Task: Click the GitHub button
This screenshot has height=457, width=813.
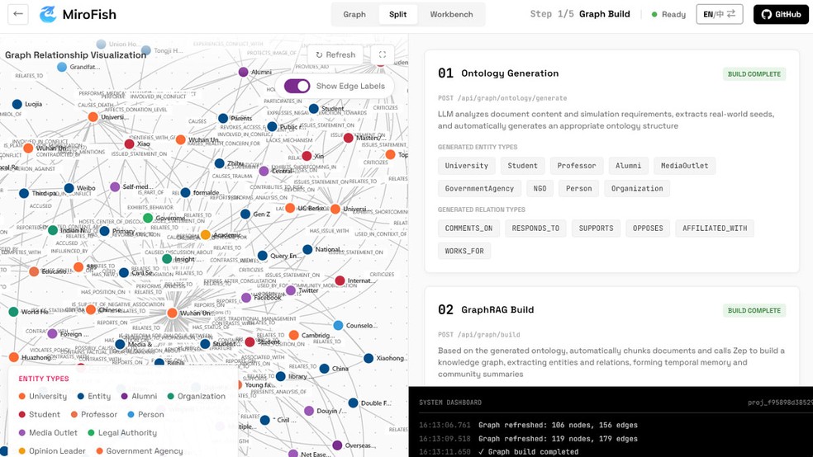Action: [x=781, y=14]
